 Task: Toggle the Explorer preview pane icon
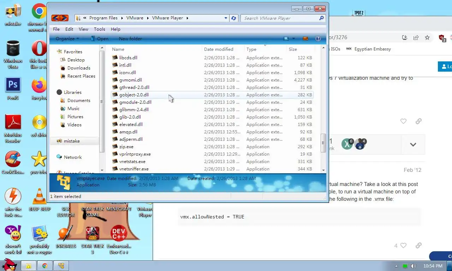[x=306, y=38]
